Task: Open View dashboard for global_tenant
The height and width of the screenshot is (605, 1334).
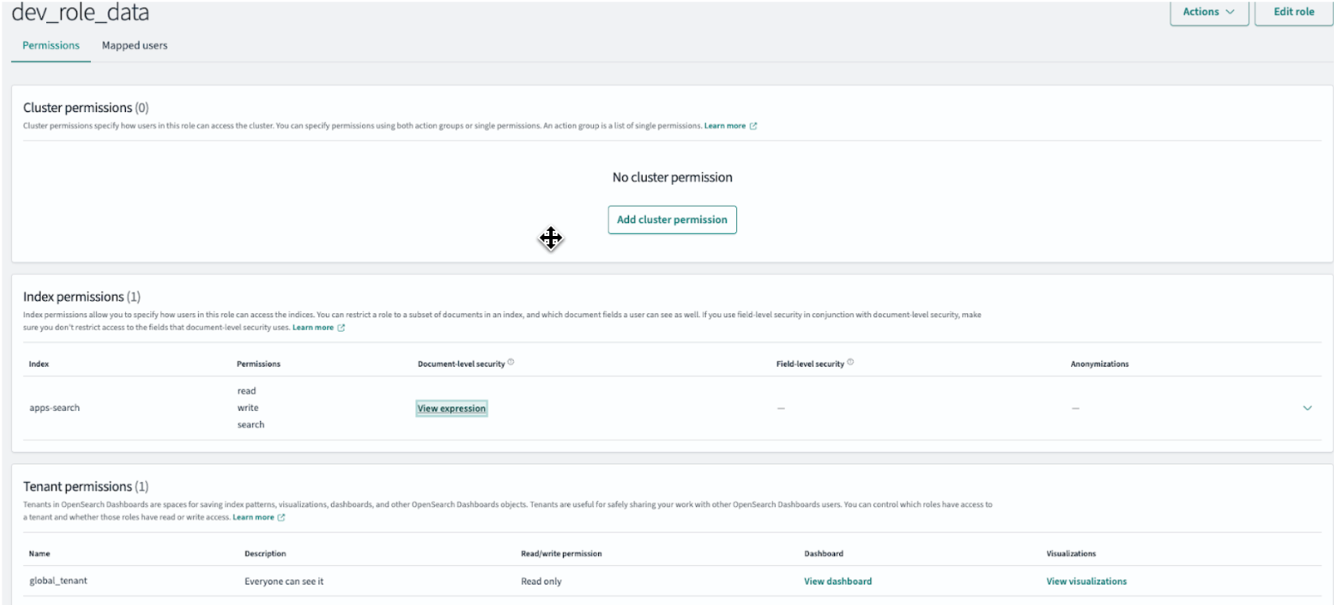Action: (x=837, y=581)
